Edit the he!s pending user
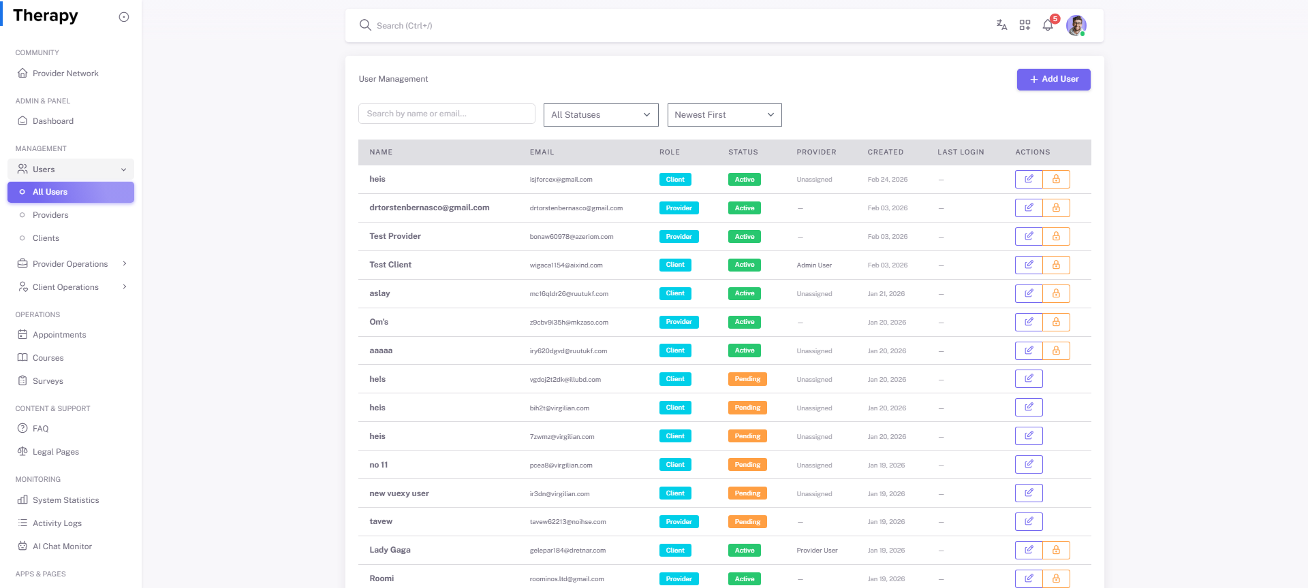Screen dimensions: 1308x588 [x=1029, y=378]
